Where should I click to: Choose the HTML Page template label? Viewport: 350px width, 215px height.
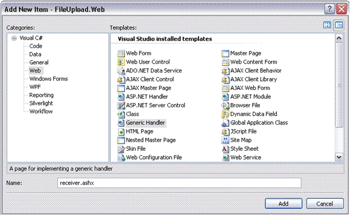point(140,131)
